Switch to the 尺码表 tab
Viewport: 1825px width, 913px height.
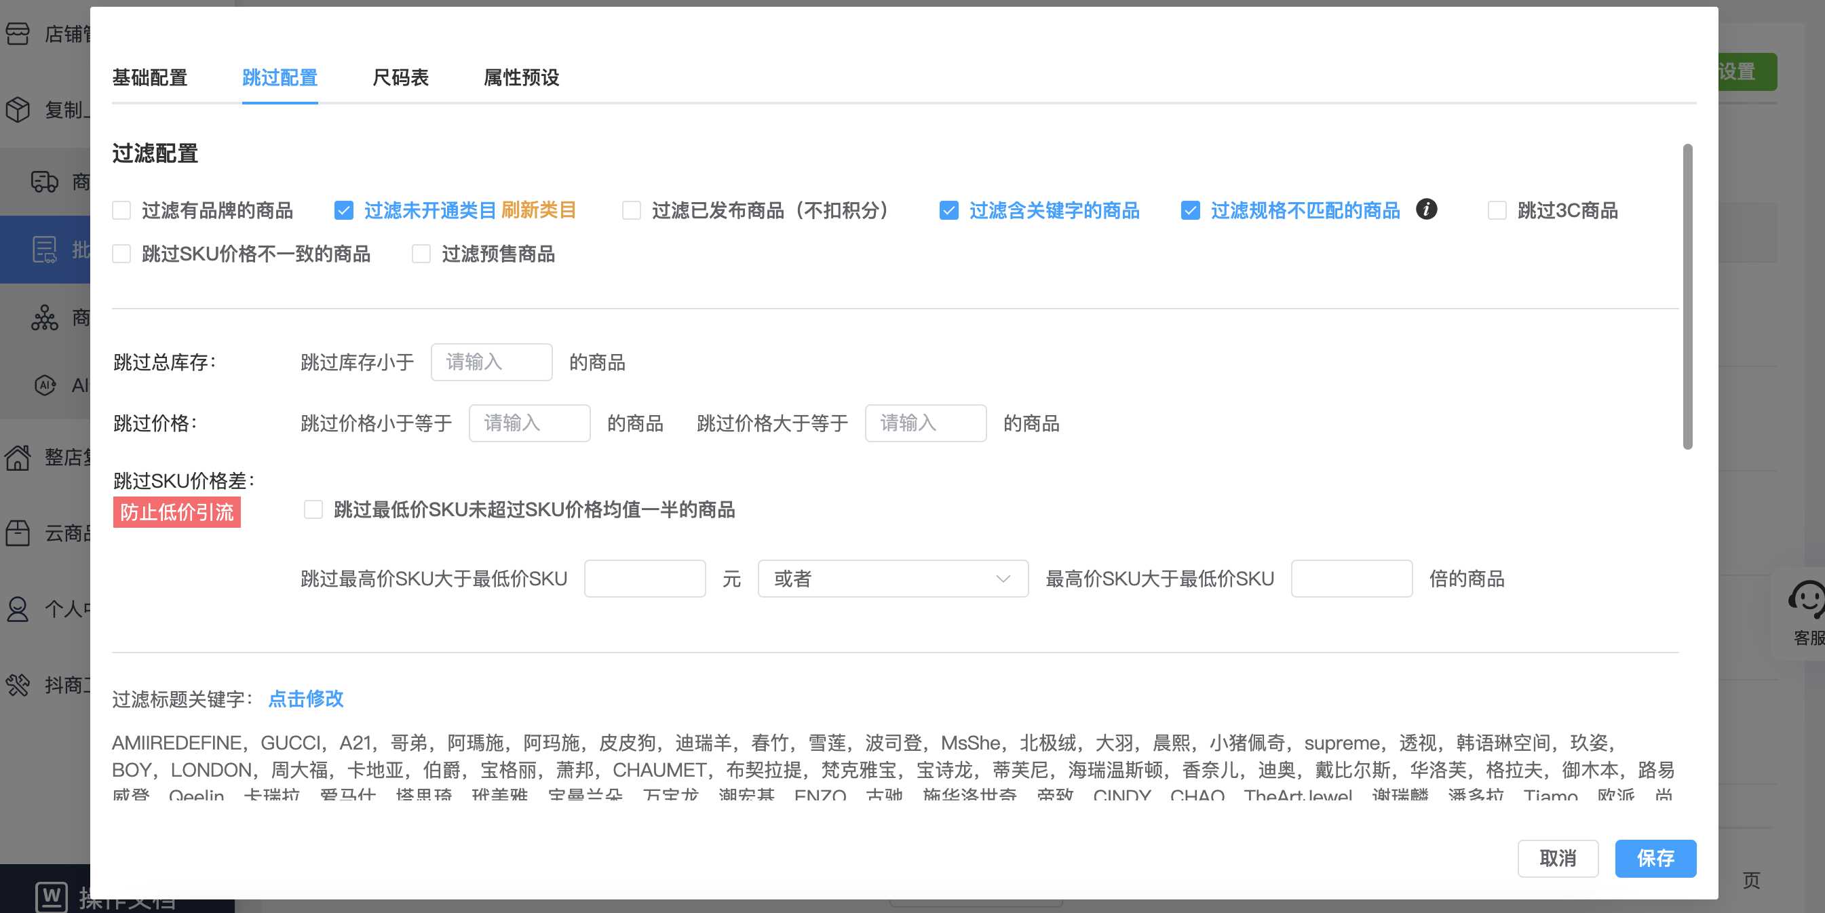[x=401, y=78]
